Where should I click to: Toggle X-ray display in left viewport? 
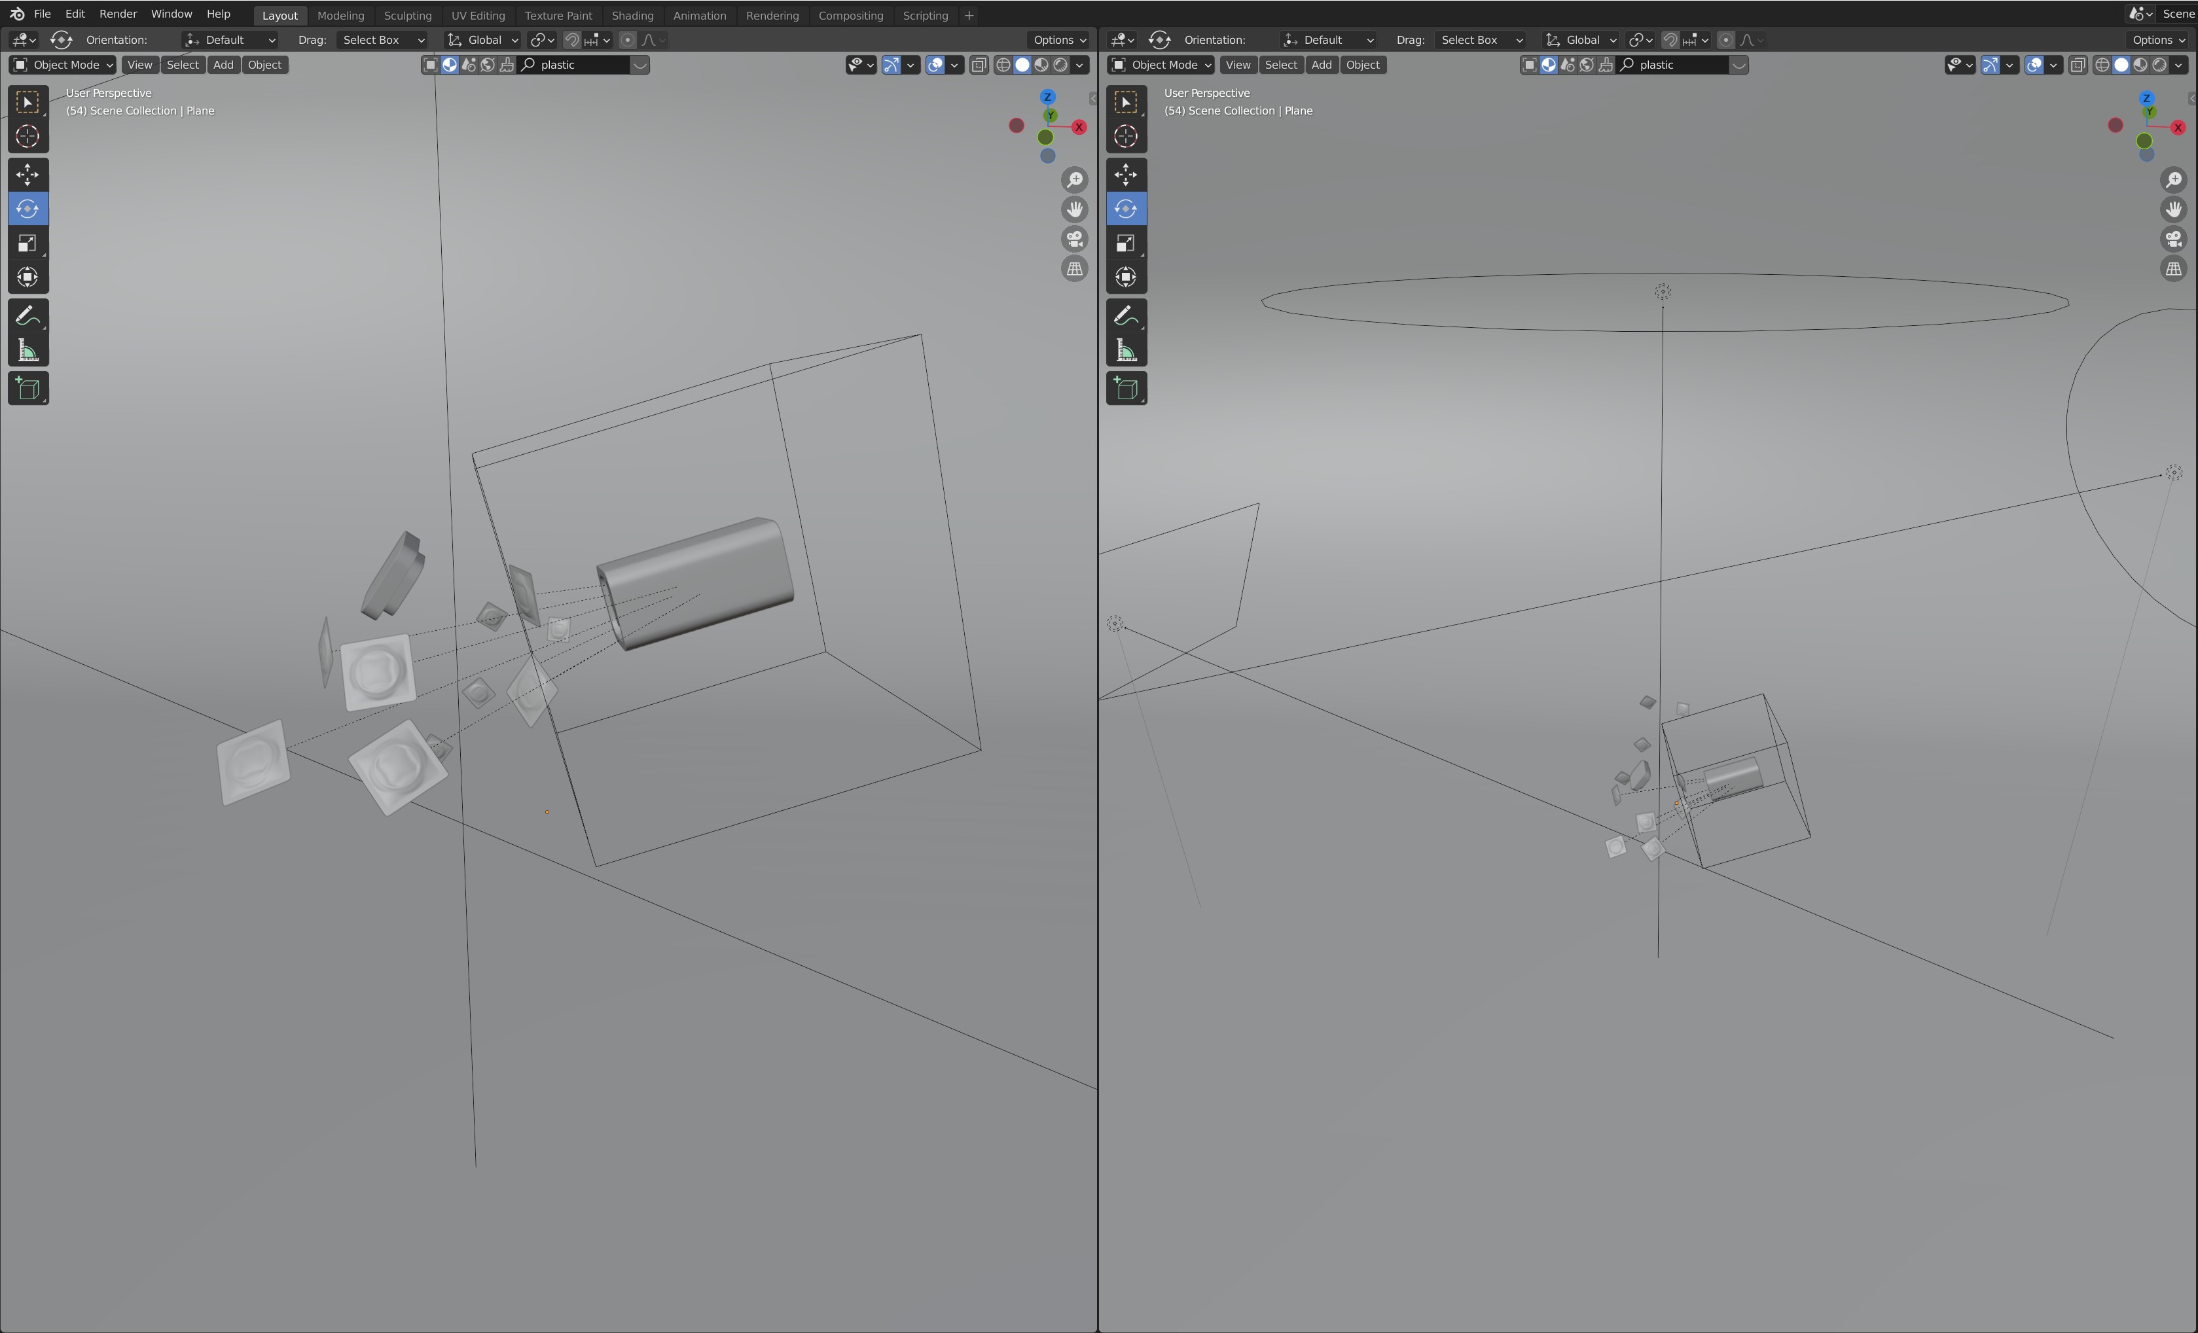[x=979, y=65]
